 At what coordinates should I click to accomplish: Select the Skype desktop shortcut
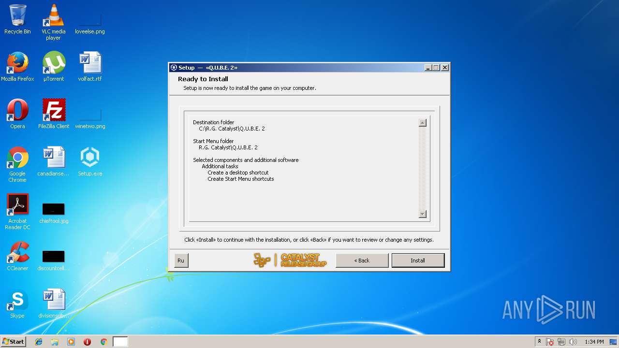pos(17,304)
